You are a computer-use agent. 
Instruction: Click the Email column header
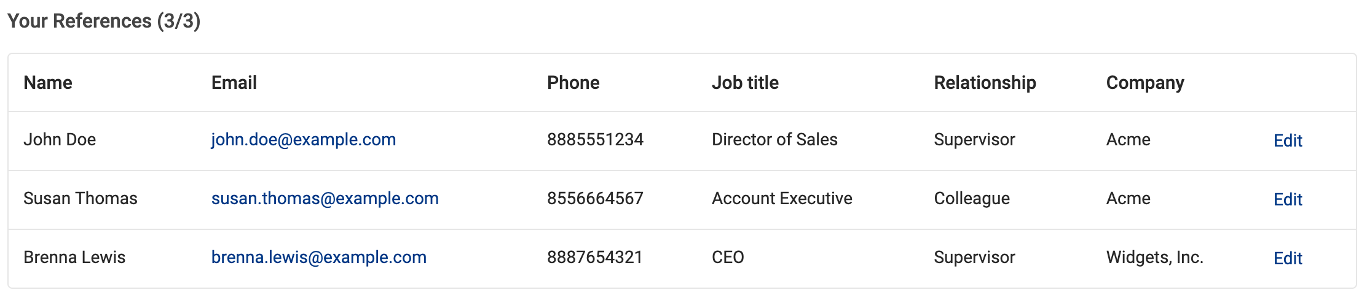[x=234, y=83]
